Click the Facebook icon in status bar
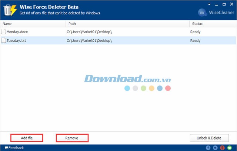 [208, 148]
